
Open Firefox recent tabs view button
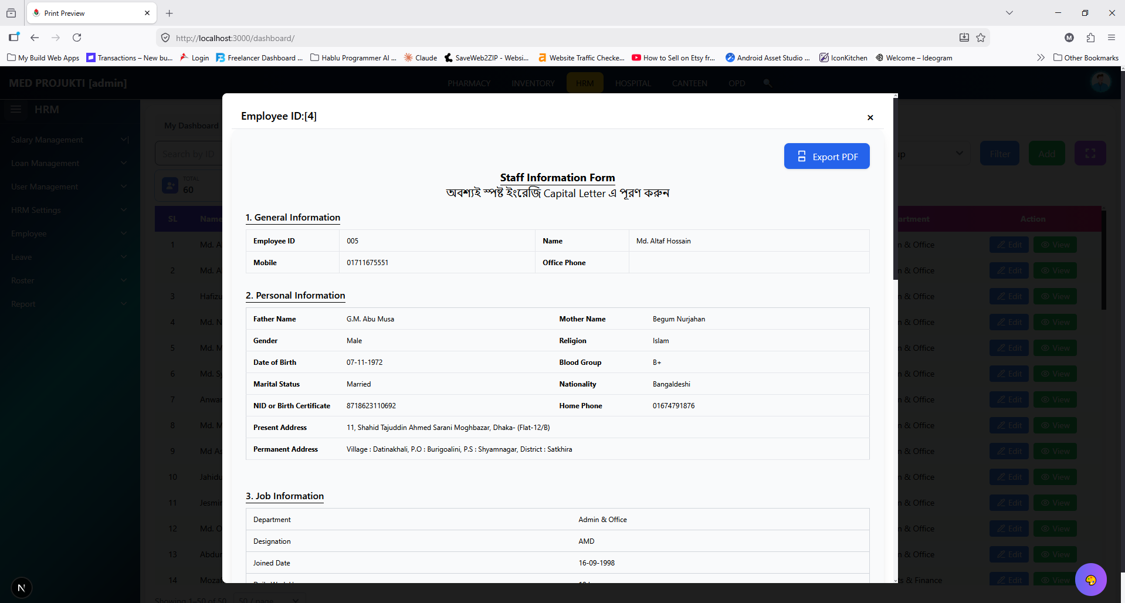pos(11,13)
